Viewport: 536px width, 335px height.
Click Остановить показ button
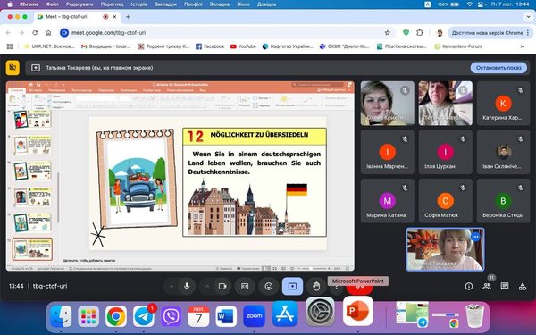[498, 68]
